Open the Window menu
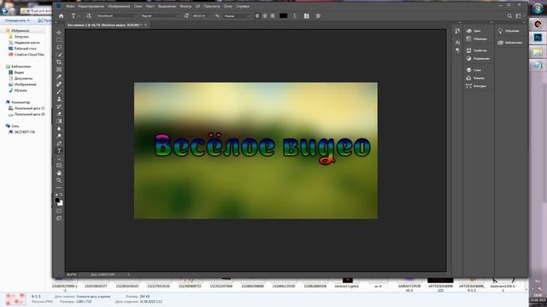This screenshot has height=307, width=547. tap(228, 6)
